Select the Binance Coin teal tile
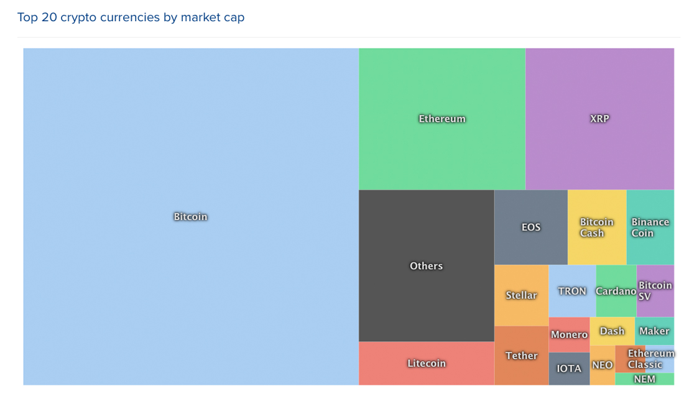 pyautogui.click(x=650, y=227)
